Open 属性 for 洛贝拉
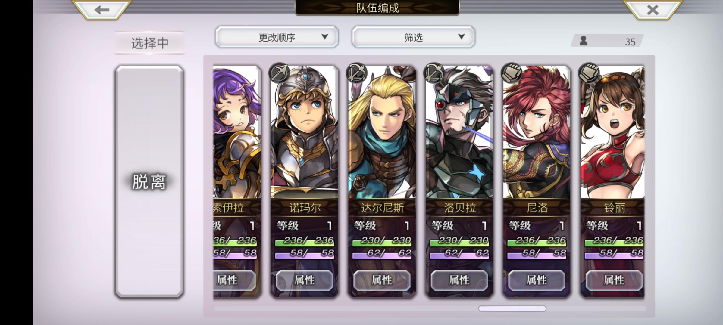 click(x=459, y=280)
